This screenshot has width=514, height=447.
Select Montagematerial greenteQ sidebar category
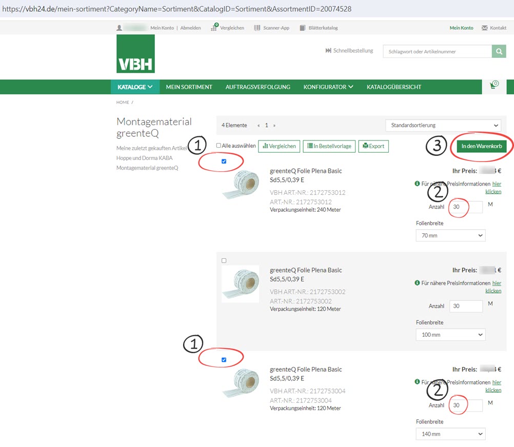147,168
